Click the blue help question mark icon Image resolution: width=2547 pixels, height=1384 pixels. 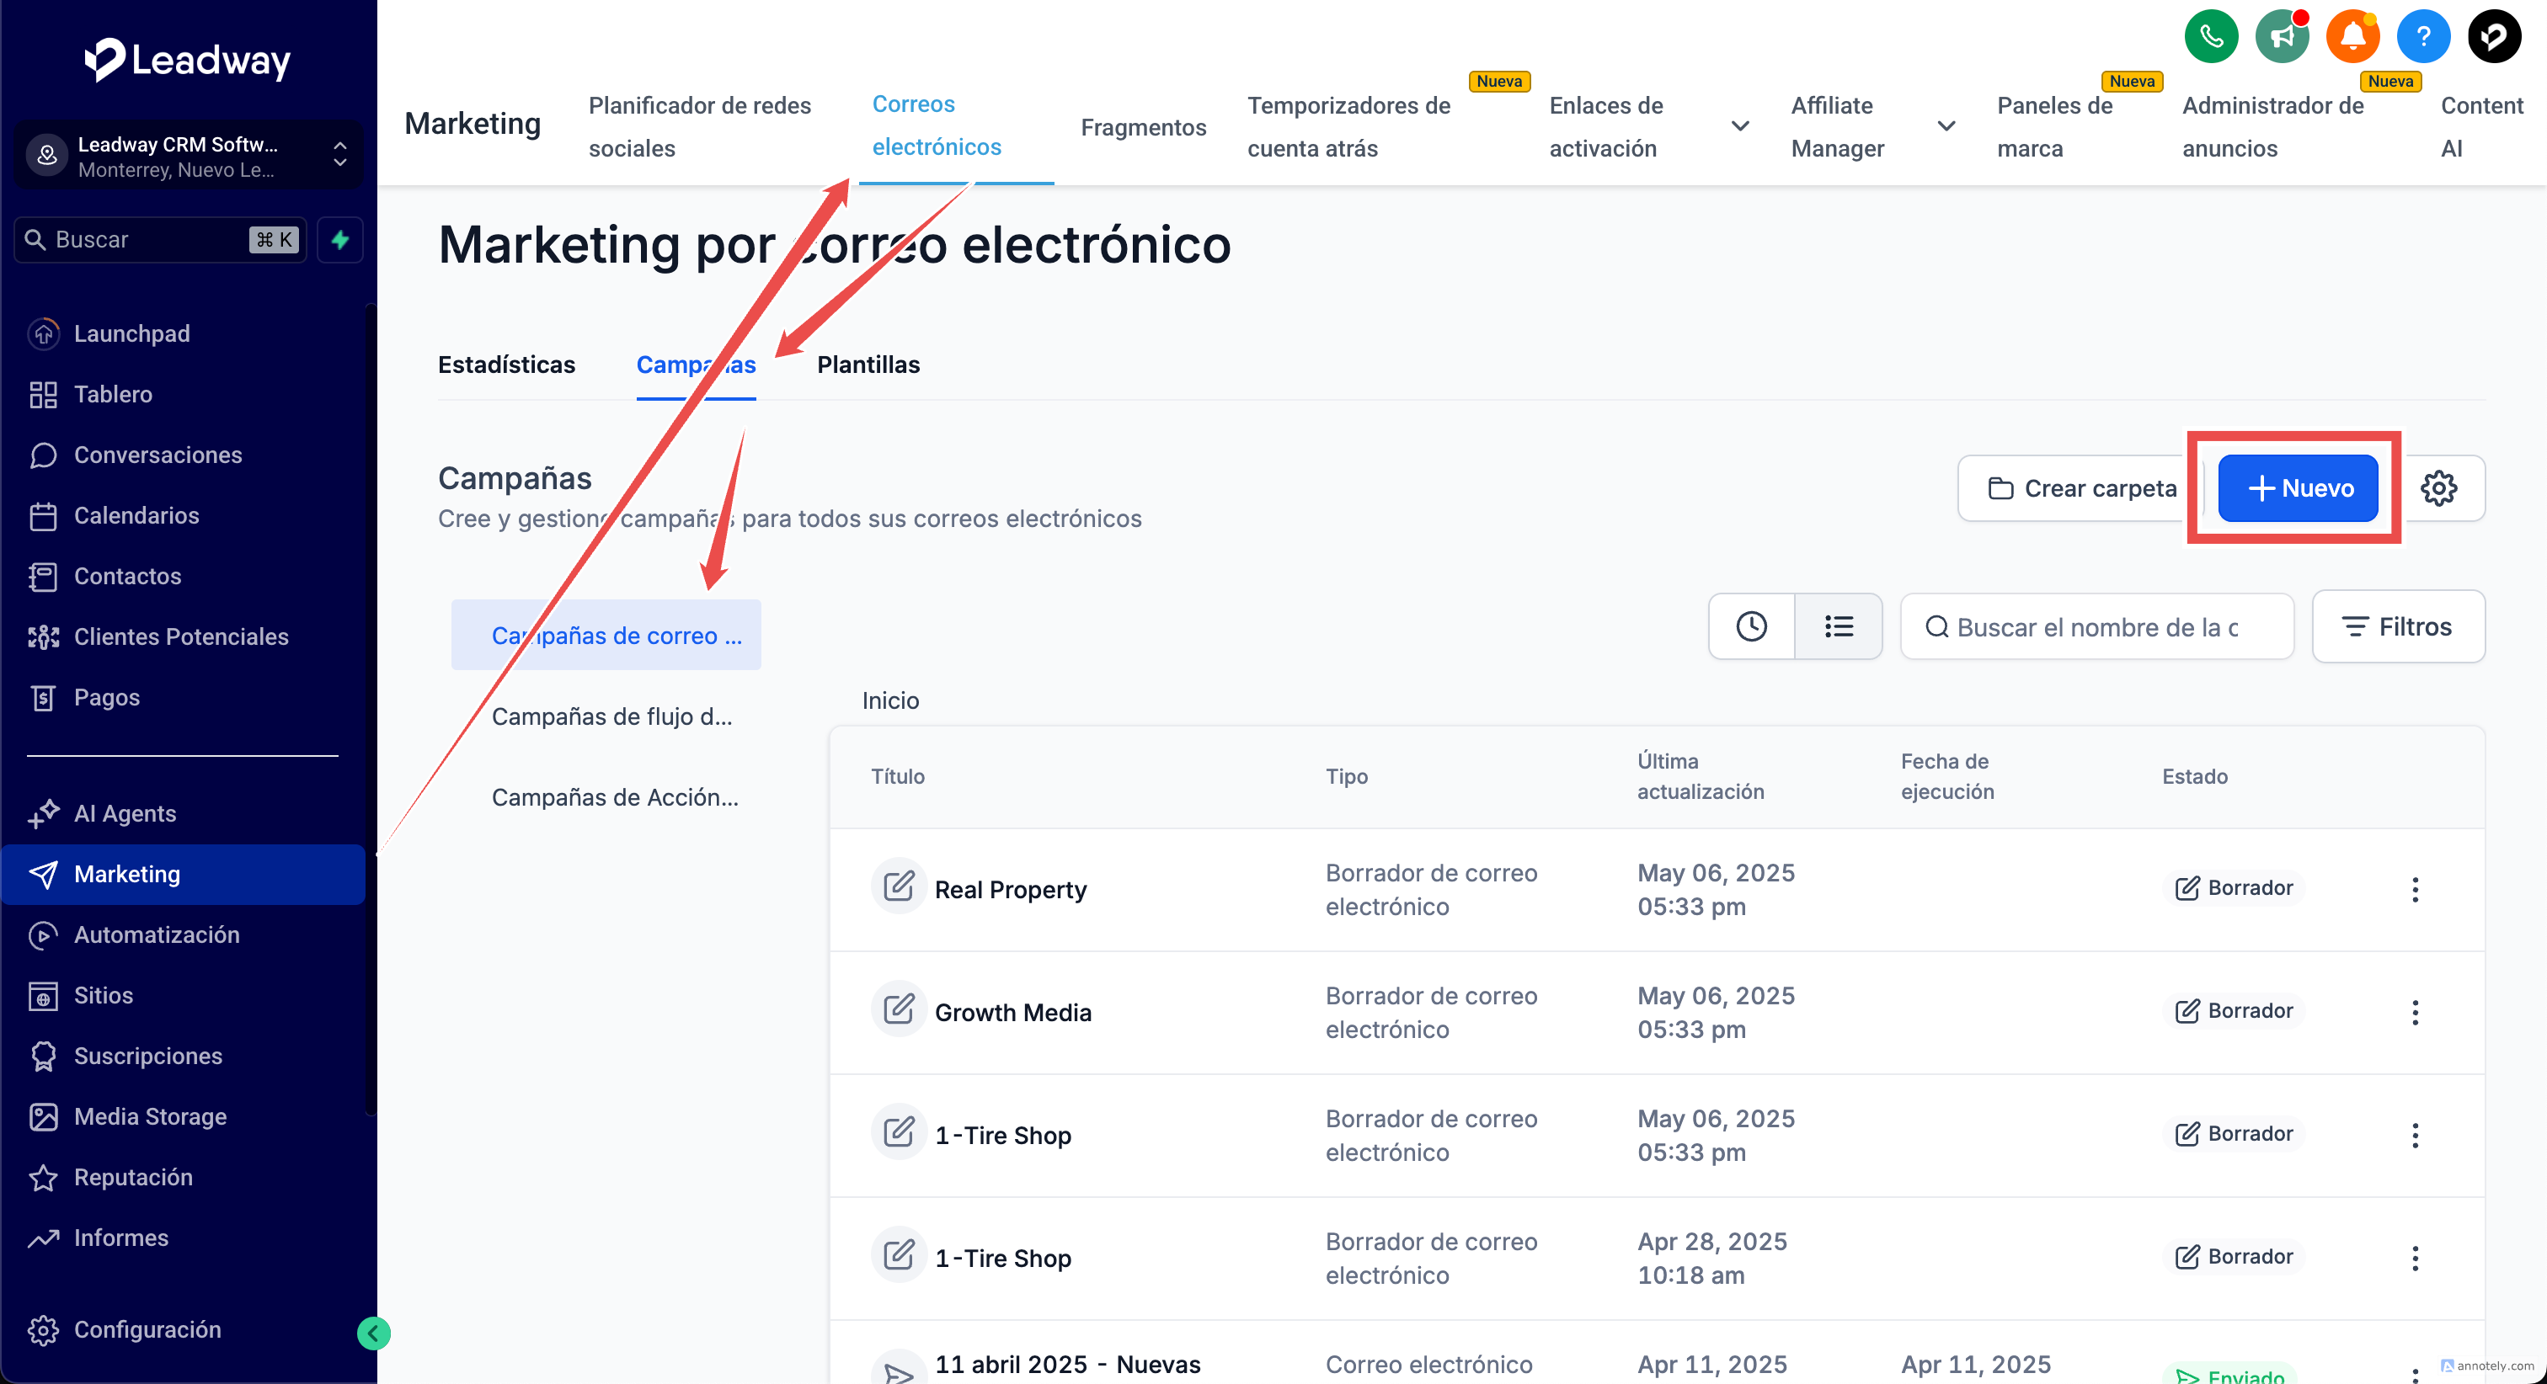point(2422,36)
